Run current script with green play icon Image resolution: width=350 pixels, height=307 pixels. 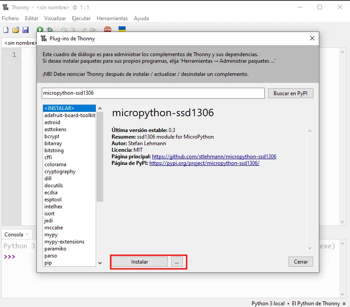tap(40, 29)
